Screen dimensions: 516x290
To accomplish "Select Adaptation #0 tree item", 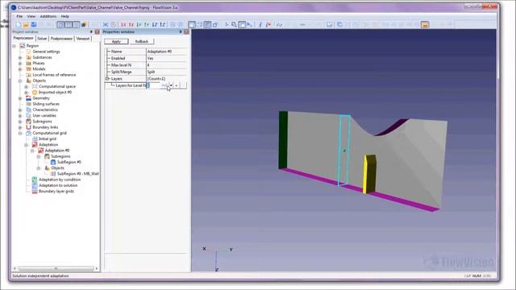I will tap(57, 151).
